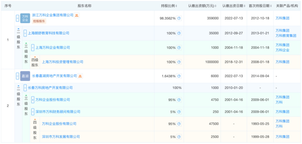The image size is (302, 144).
Task: Sort by 首次持股日期 using its sort arrows
Action: pos(271,6)
